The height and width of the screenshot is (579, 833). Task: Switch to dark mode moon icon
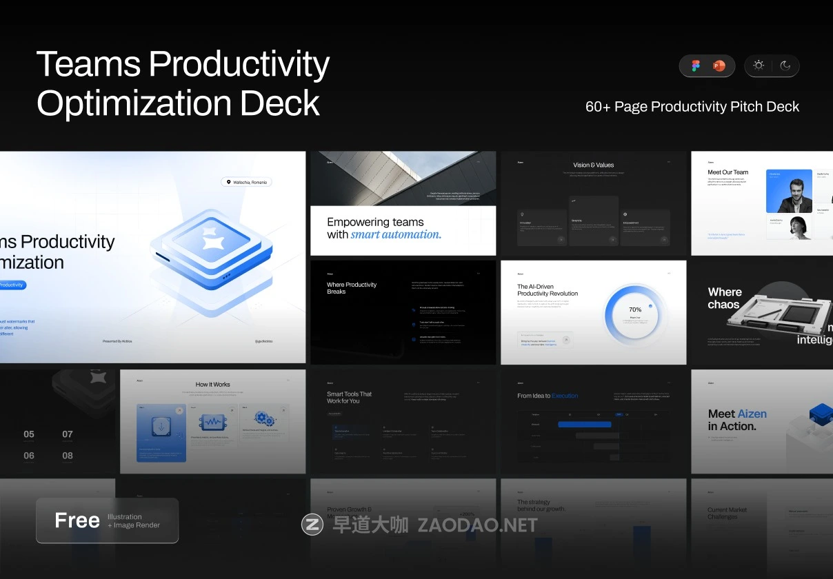coord(785,65)
